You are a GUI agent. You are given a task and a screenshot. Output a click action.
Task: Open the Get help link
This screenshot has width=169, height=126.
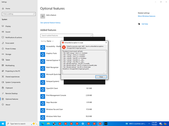pyautogui.click(x=145, y=24)
